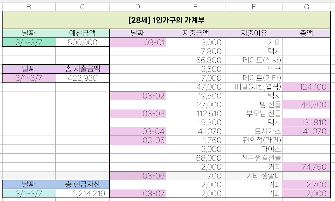Viewport: 335px width, 201px height.
Task: Select the date cell 03-07
Action: [x=137, y=193]
